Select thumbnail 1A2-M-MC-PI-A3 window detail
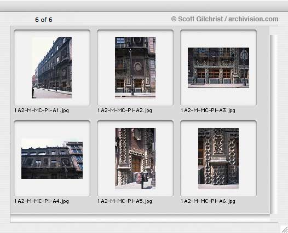This screenshot has height=233, width=288. (x=218, y=68)
